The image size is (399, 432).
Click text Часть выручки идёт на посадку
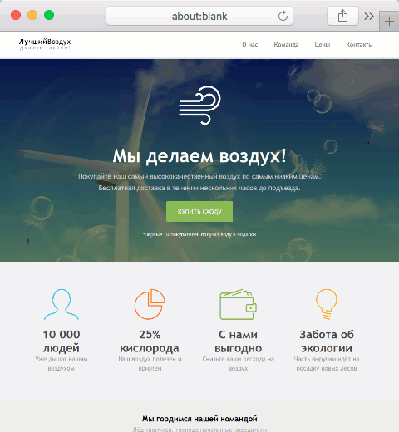point(327,364)
